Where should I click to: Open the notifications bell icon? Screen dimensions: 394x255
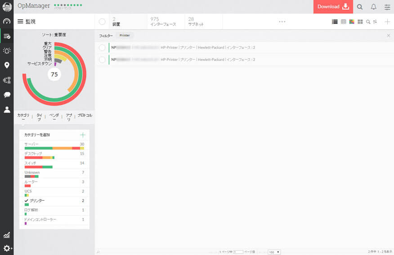coord(373,7)
